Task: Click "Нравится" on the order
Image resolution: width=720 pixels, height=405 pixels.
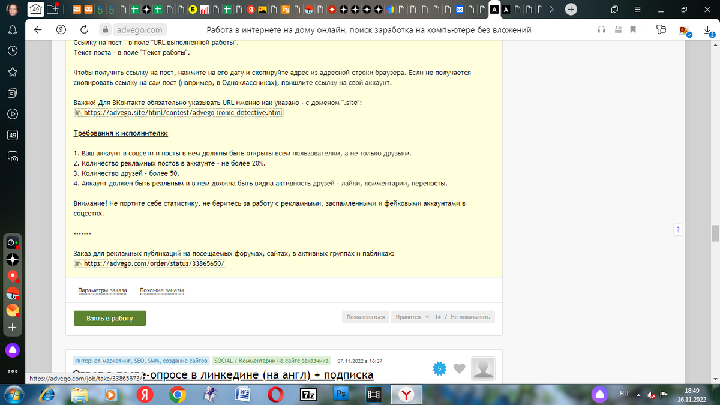Action: point(408,317)
